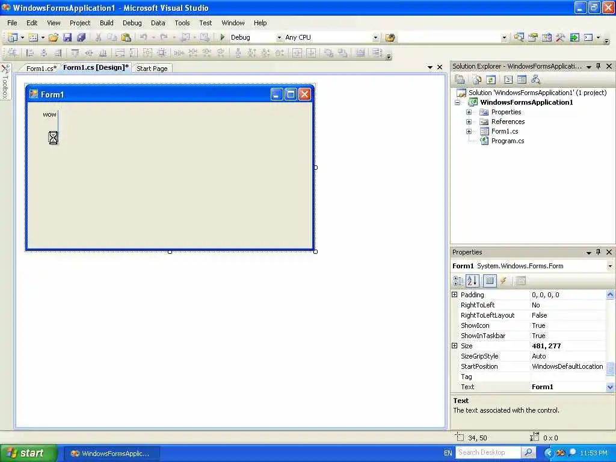Open the Solution Explorer toolbar icon
Screen dimensions: 616x462
[x=519, y=38]
